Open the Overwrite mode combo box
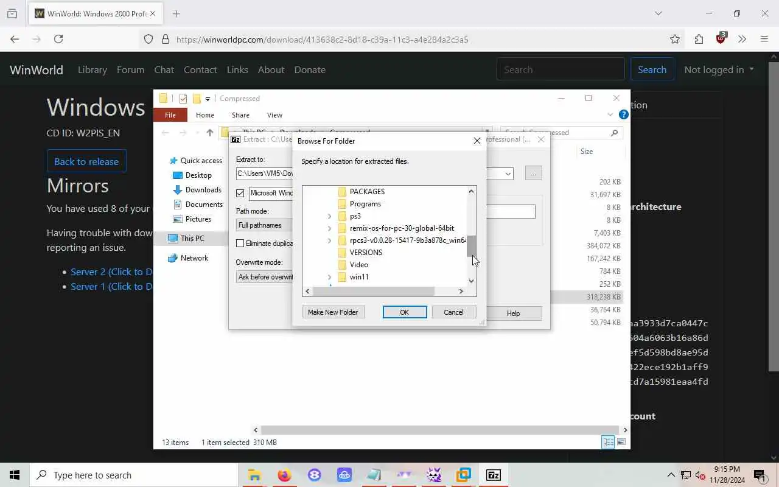The width and height of the screenshot is (779, 487). click(x=265, y=277)
